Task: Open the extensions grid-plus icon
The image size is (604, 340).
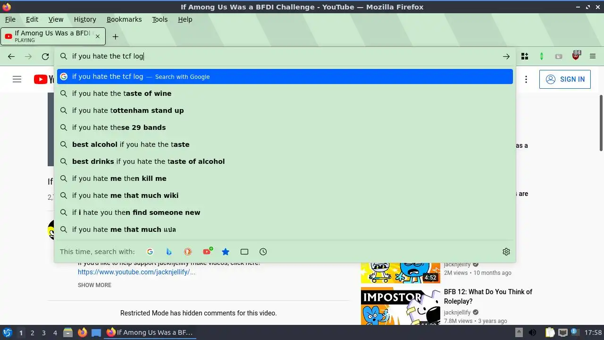Action: point(525,57)
